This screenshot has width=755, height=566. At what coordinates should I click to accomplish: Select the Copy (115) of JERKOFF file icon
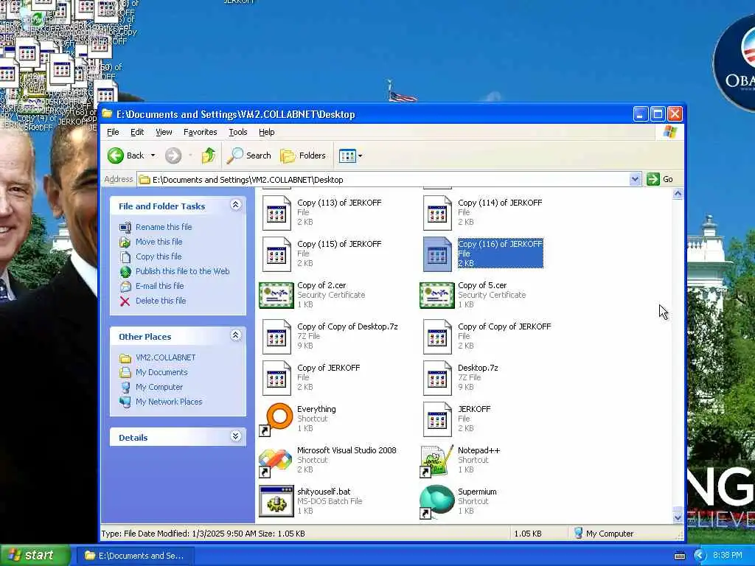(x=276, y=254)
